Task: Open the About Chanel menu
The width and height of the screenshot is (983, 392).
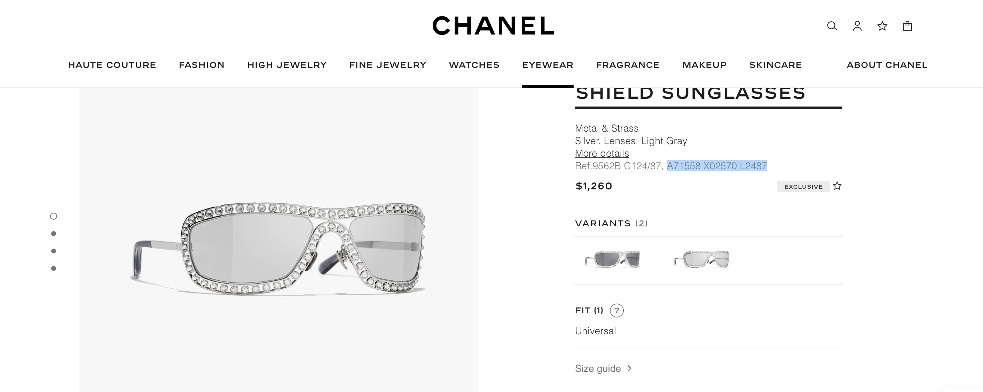Action: coord(887,65)
